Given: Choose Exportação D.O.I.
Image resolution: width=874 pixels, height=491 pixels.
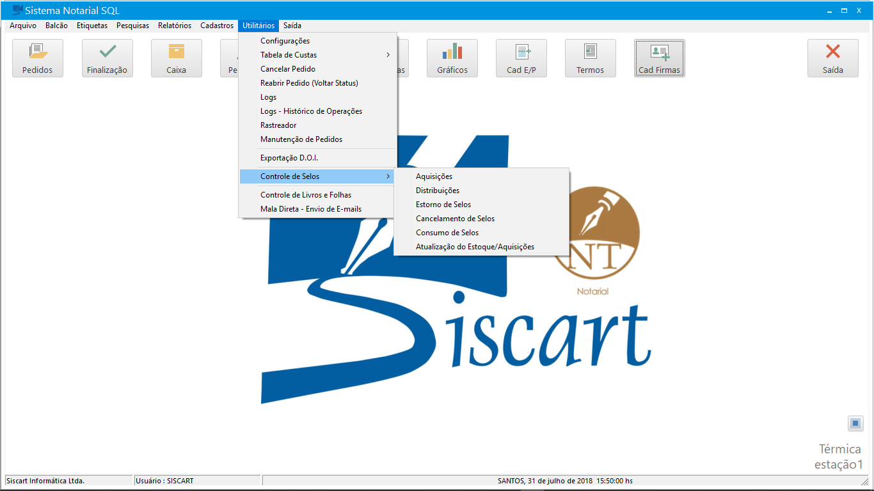Looking at the screenshot, I should (x=318, y=158).
